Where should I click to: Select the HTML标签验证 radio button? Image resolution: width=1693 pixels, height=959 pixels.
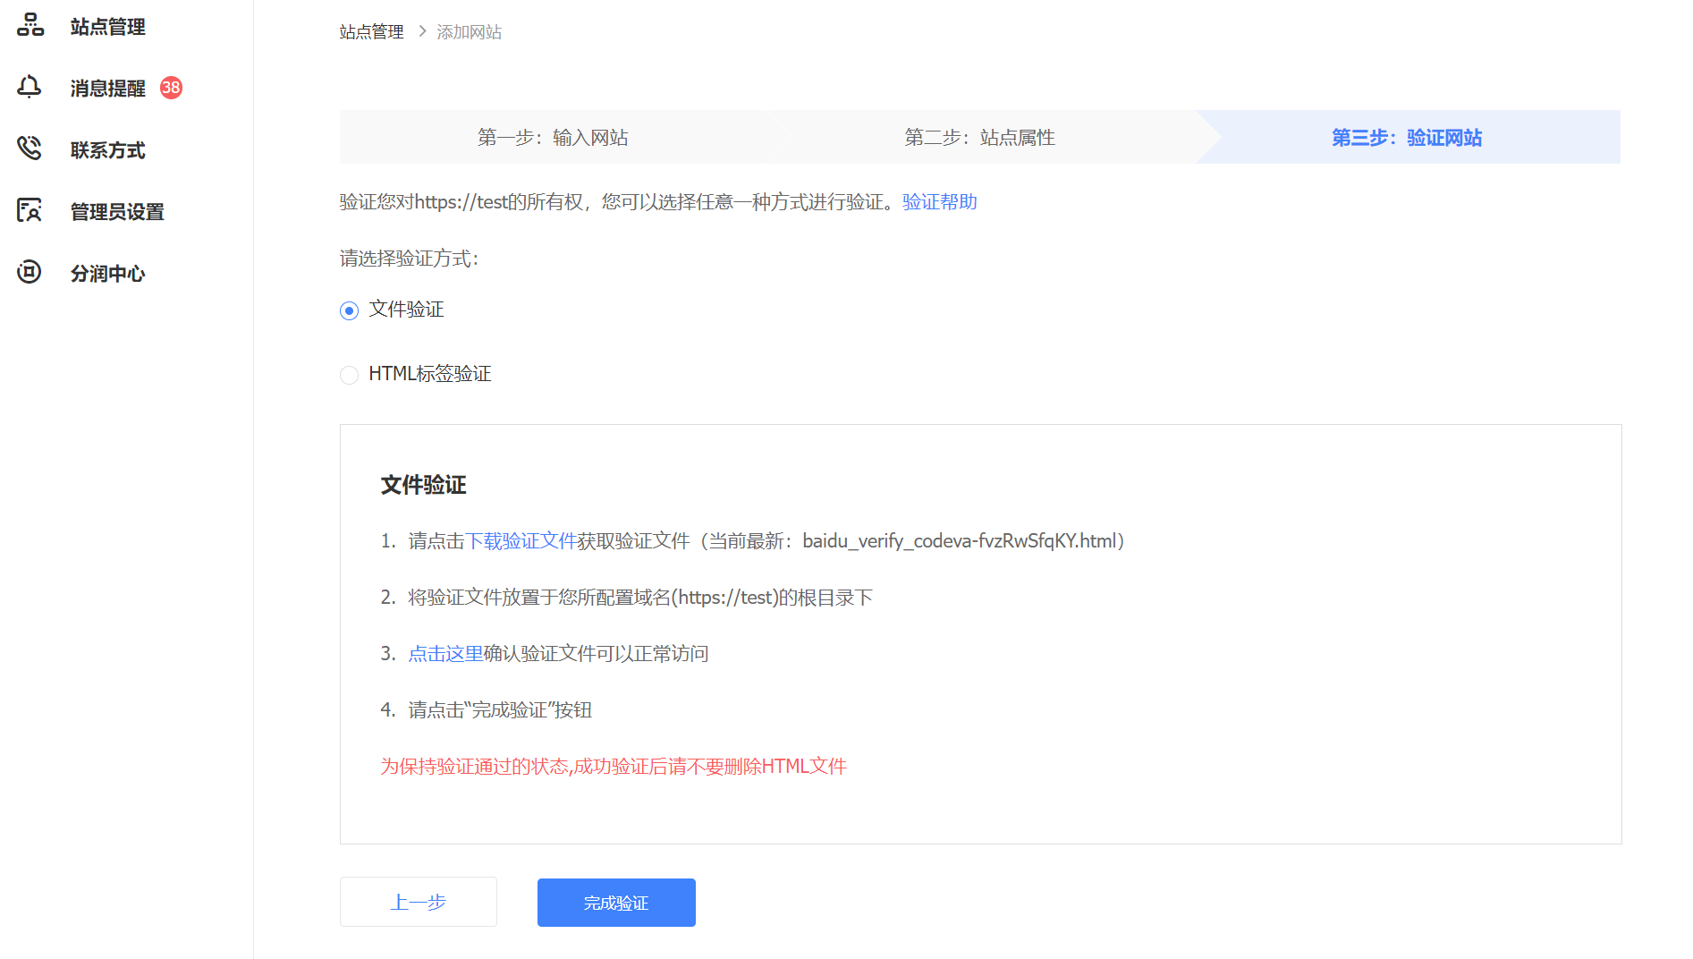pos(349,375)
